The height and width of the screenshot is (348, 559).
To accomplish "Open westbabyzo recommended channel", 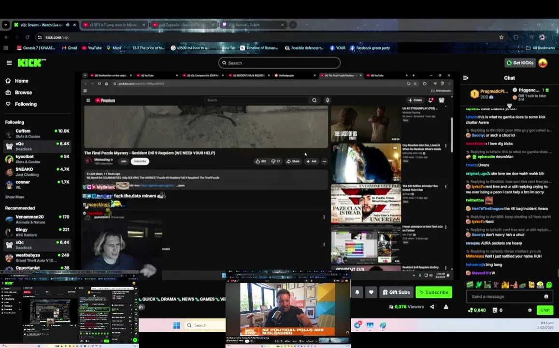I will click(x=37, y=258).
